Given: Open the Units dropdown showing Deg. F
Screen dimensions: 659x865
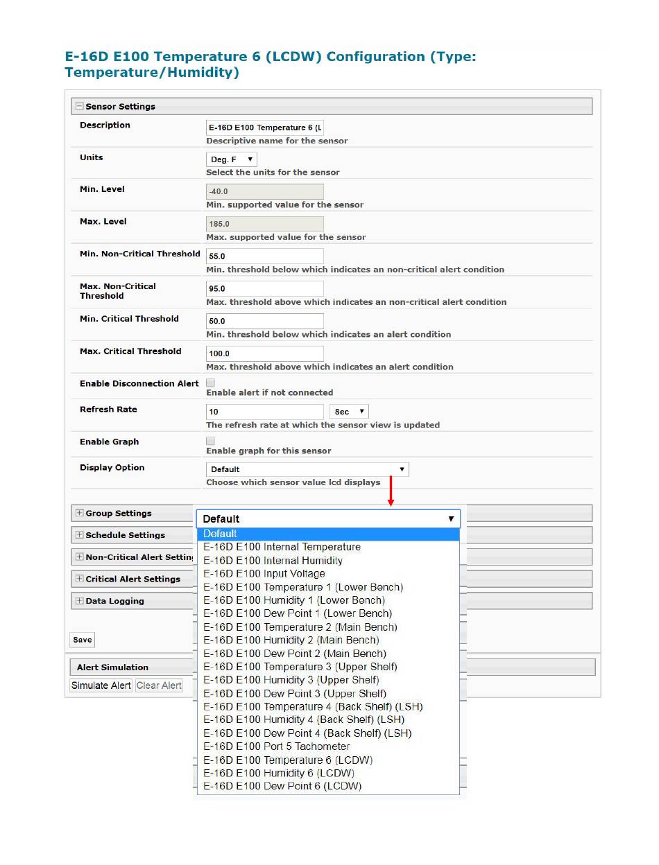Looking at the screenshot, I should point(232,159).
